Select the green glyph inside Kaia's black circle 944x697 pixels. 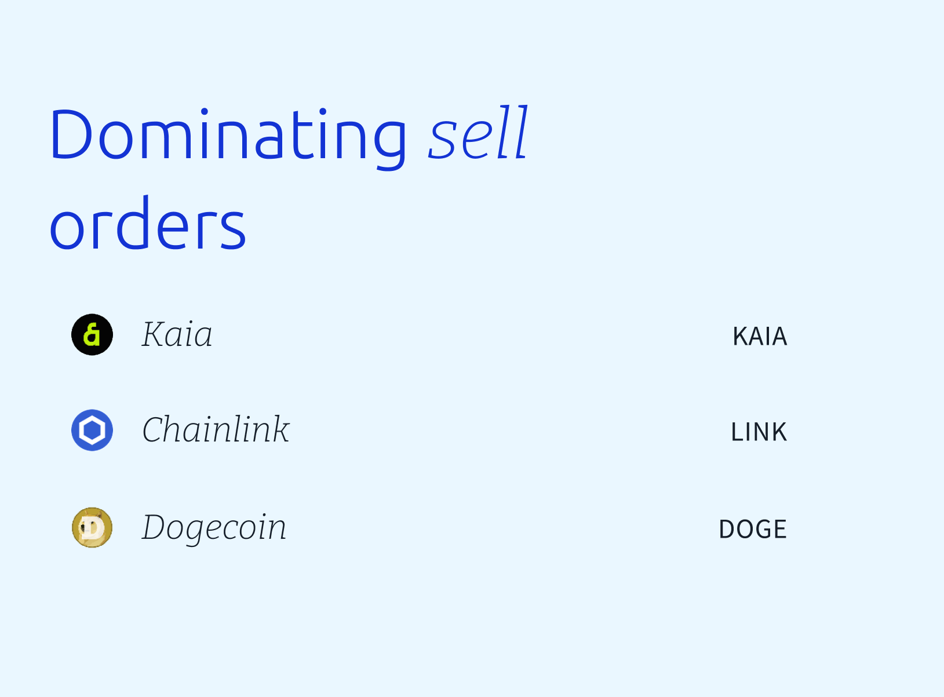[92, 335]
